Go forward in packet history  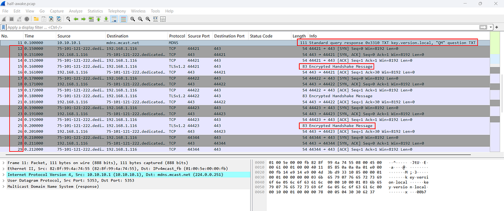84,19
